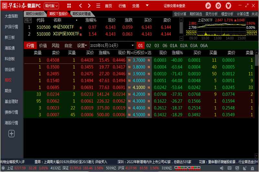Viewport: 259px width, 172px height.
Task: Select contract month 02
Action: pyautogui.click(x=149, y=46)
